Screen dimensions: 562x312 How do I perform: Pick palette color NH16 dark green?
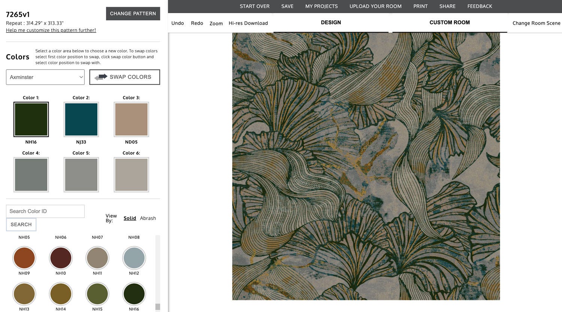pyautogui.click(x=134, y=294)
